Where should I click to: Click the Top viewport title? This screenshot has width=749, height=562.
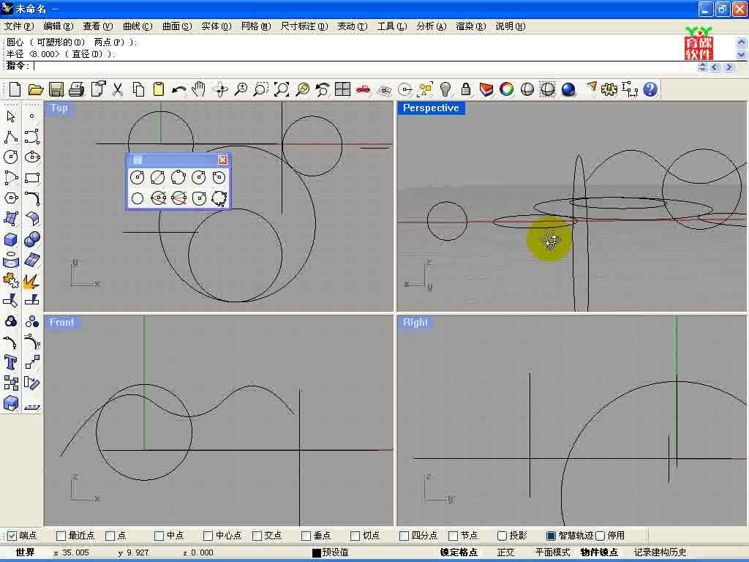[59, 108]
